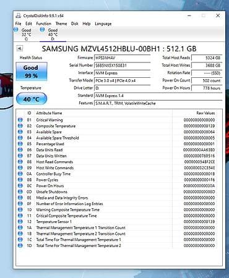Click the Rotation Rate value
Image resolution: width=229 pixels, height=278 pixels.
pos(207,73)
